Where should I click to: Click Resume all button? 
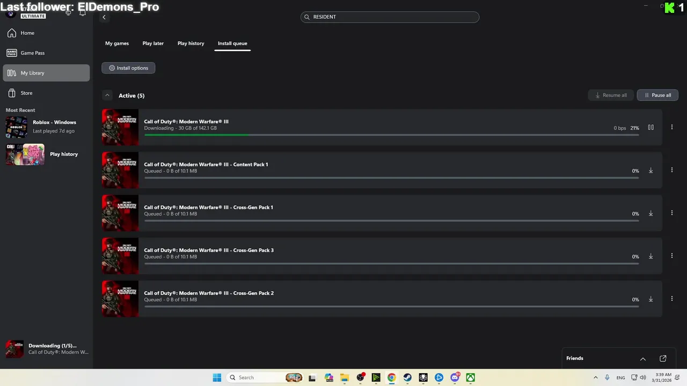pyautogui.click(x=611, y=95)
